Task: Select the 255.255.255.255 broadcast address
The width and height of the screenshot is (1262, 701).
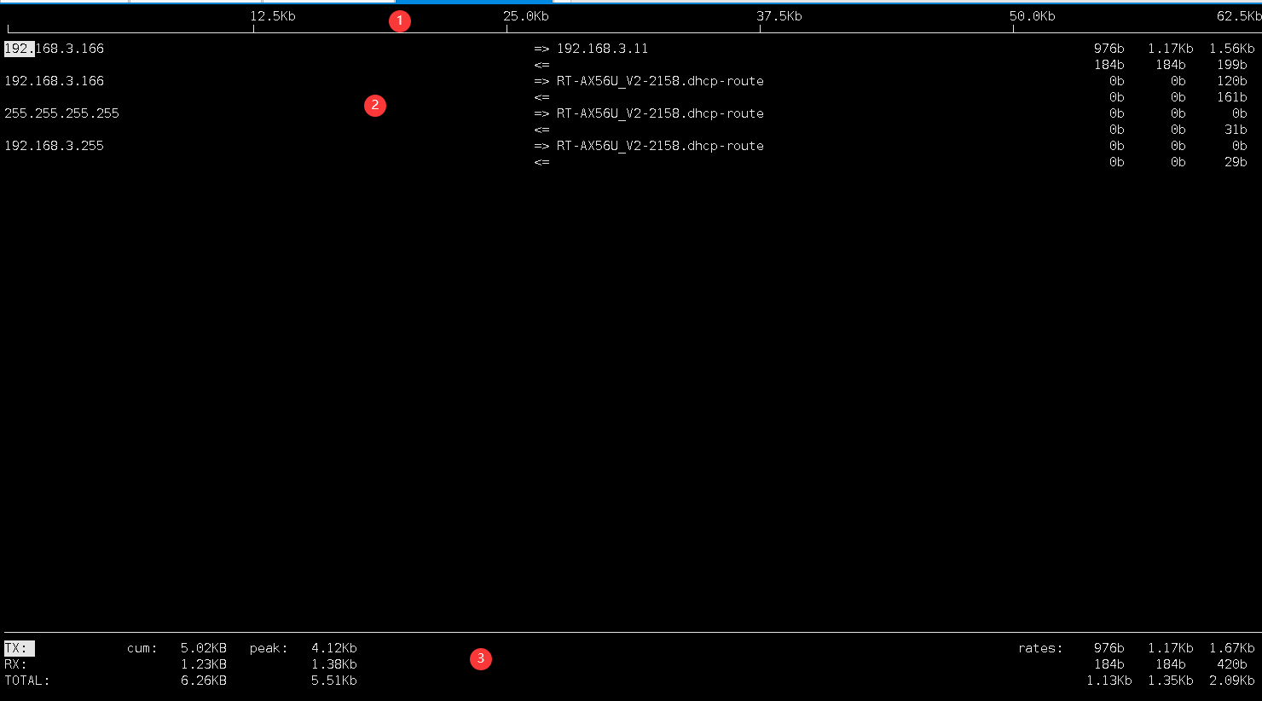Action: coord(61,113)
